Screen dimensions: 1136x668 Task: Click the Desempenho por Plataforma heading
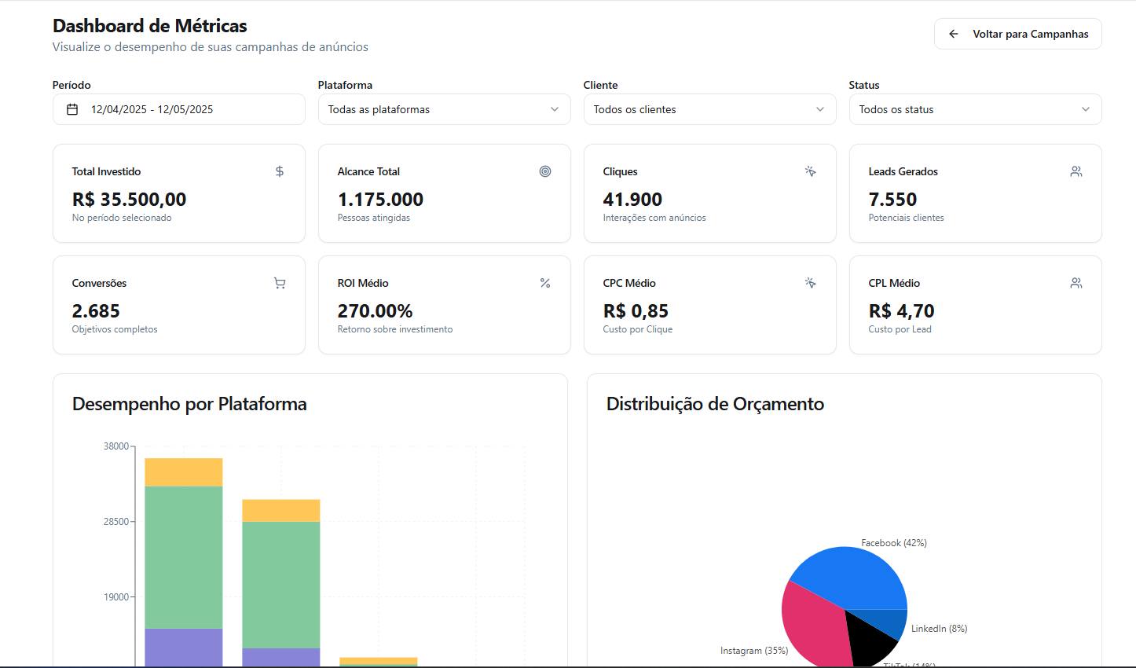point(189,404)
